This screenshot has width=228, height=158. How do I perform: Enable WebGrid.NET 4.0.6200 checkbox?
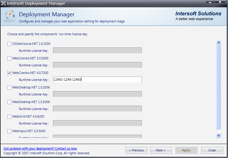coord(9,117)
